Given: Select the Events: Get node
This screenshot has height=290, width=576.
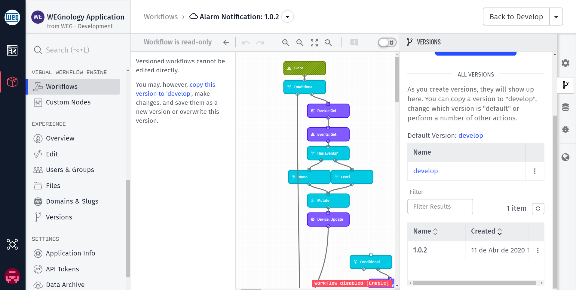Looking at the screenshot, I should click(328, 134).
